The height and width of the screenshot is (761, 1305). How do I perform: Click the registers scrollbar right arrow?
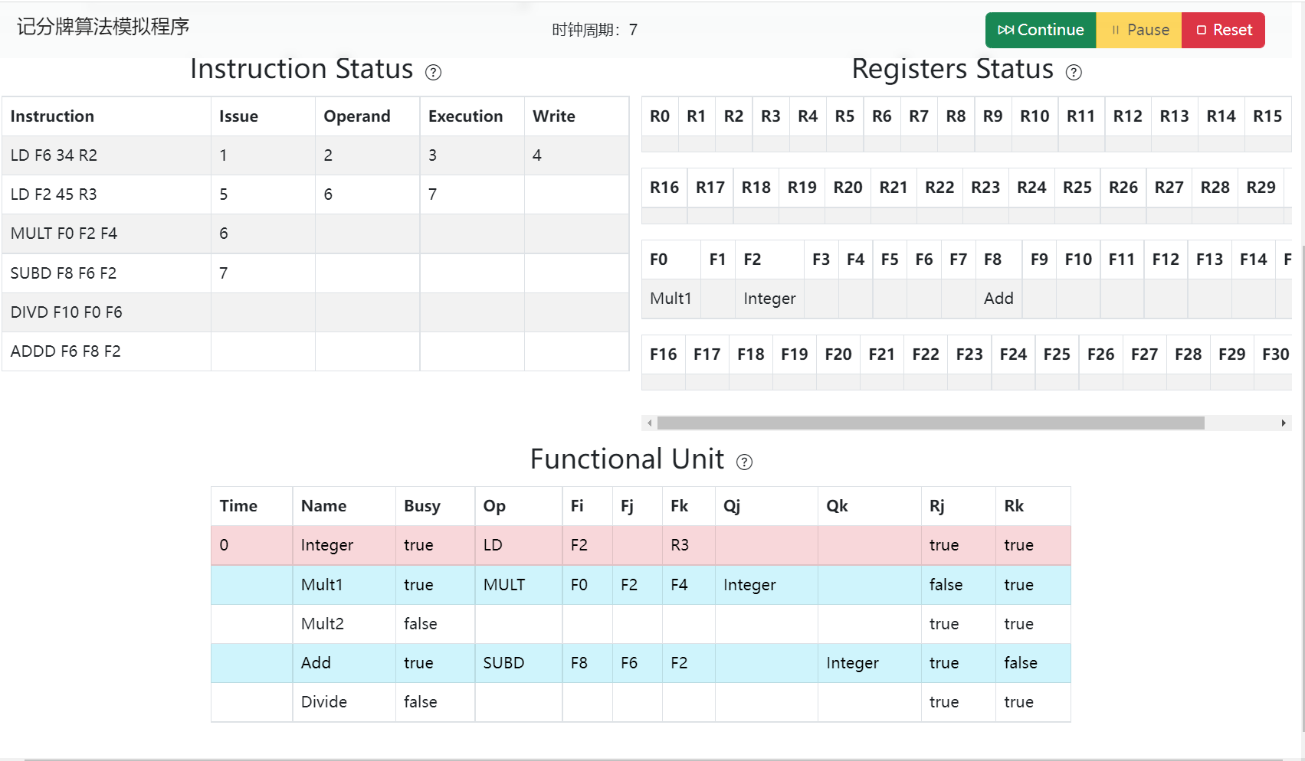tap(1284, 423)
